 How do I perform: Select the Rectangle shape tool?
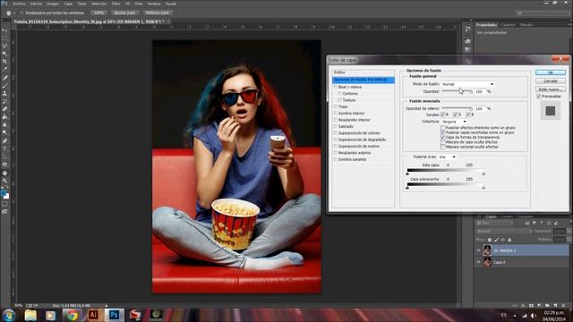pos(4,165)
